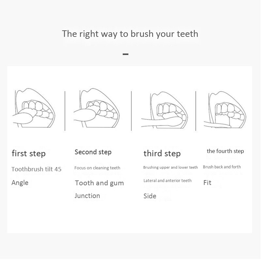
Task: Click the fourth step brushing illustration
Action: (x=225, y=110)
